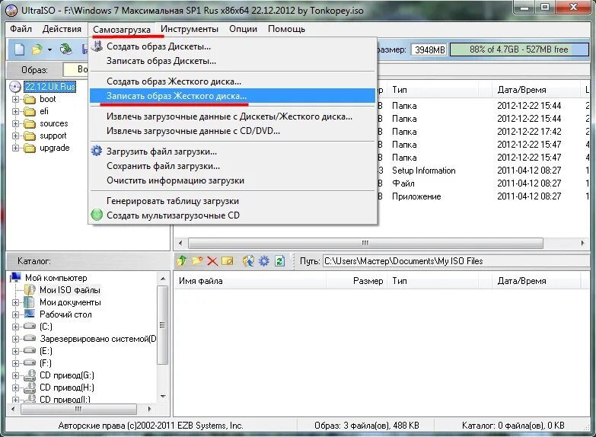Choose Записать образ Жесткого диска

point(233,96)
